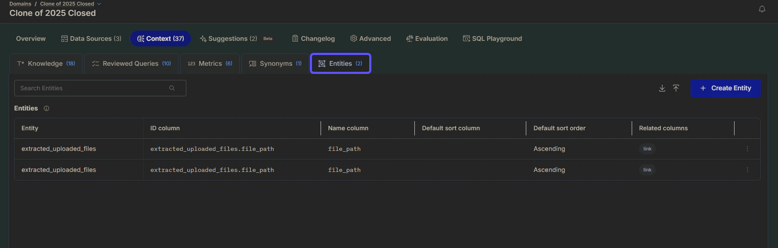Image resolution: width=778 pixels, height=248 pixels.
Task: Select first row extracted_uploaded_files entity name
Action: [59, 149]
